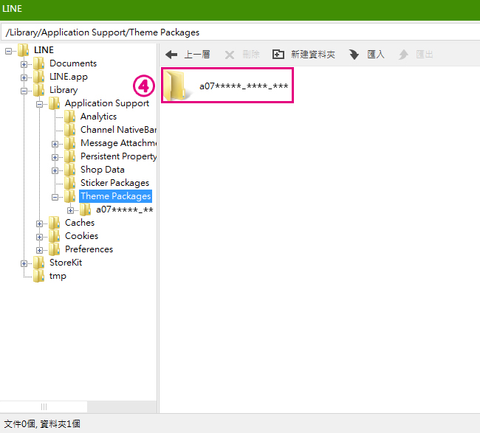Click the StoreKit folder icon in tree
Viewport: 480px width, 433px height.
coord(38,263)
